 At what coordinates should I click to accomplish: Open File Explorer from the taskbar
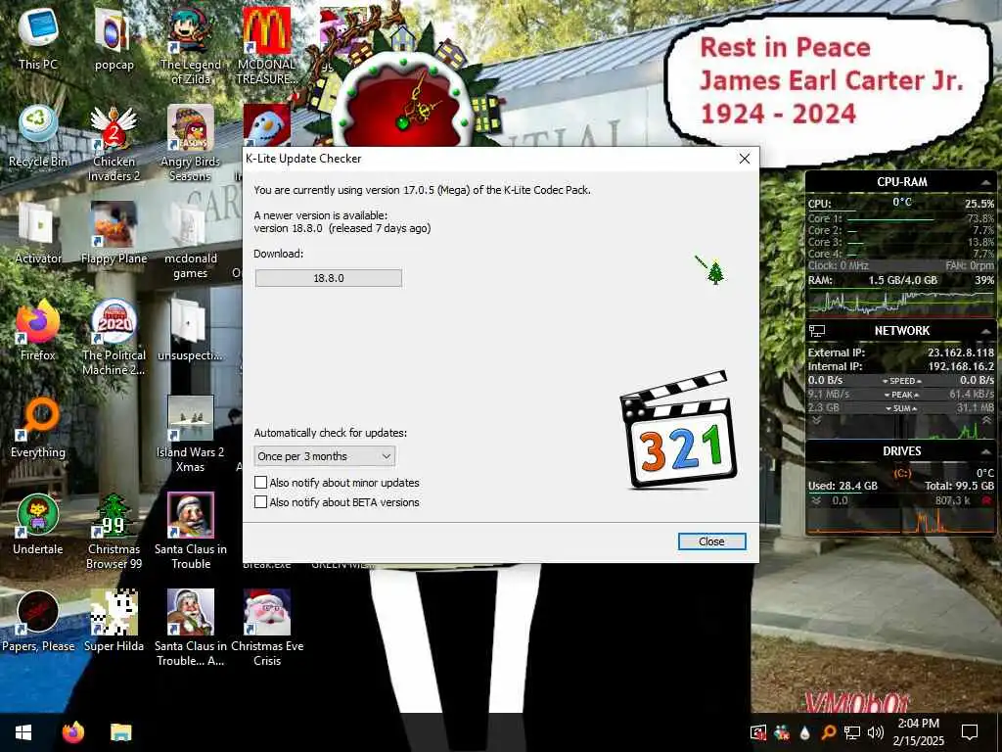click(120, 732)
